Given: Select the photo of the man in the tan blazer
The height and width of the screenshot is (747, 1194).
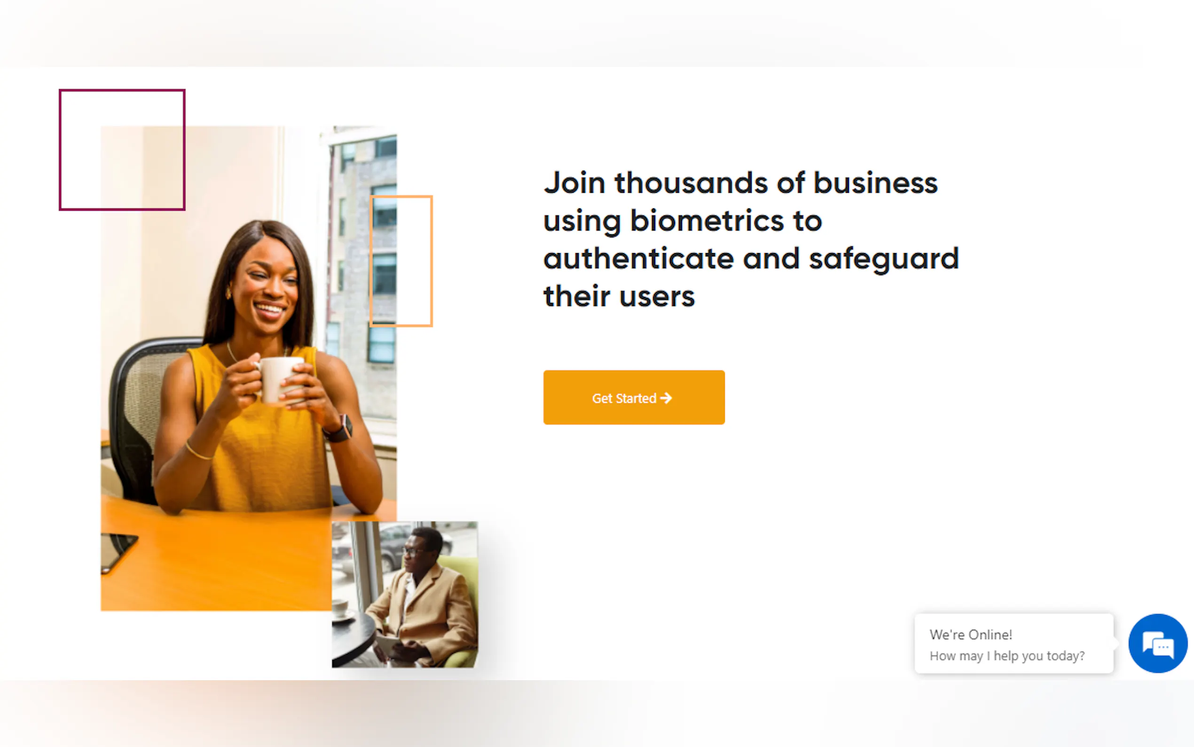Looking at the screenshot, I should pos(405,594).
